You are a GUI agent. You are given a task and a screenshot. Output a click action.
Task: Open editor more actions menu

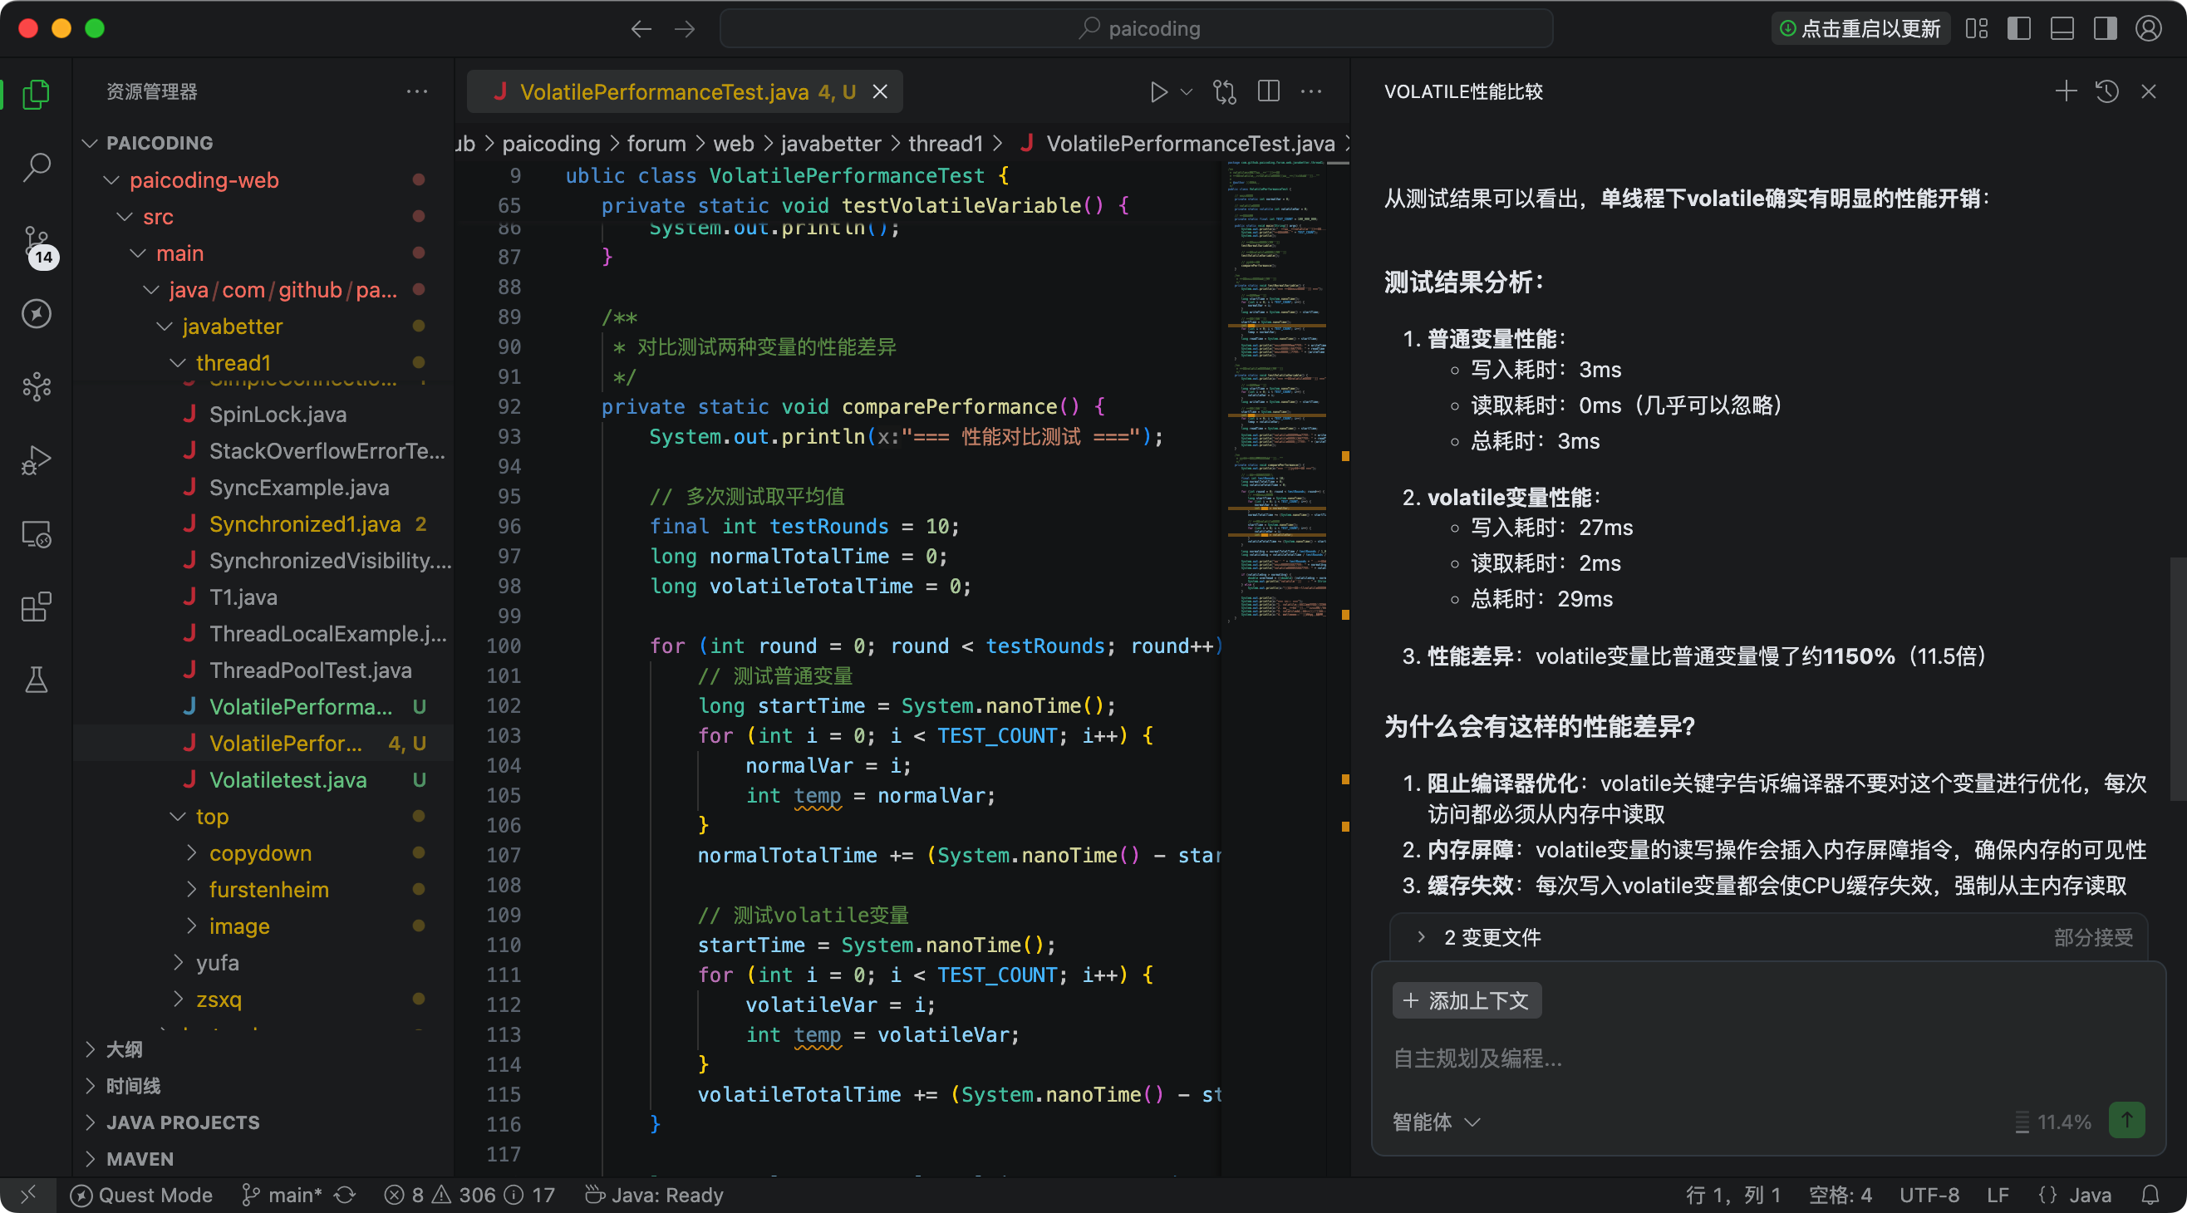pos(1311,91)
